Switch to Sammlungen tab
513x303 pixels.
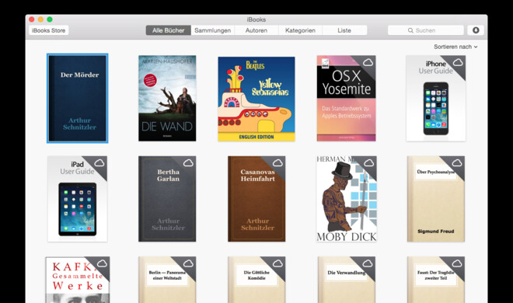point(213,30)
